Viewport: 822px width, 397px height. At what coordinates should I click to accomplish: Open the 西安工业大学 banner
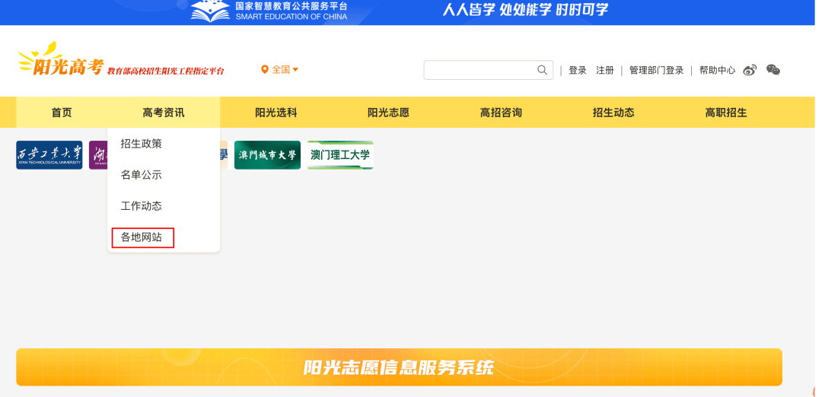(x=49, y=155)
